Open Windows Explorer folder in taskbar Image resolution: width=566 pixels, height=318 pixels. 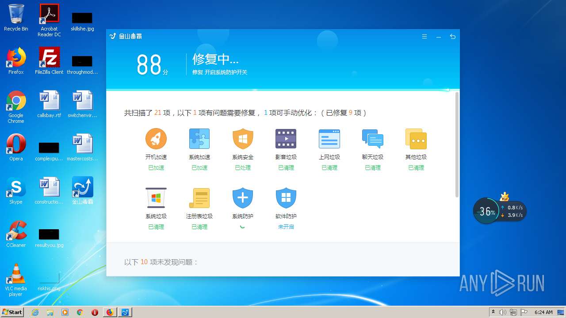pyautogui.click(x=50, y=312)
